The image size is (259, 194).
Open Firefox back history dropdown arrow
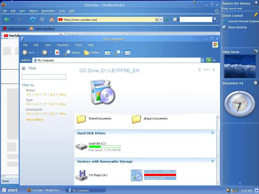pos(12,20)
